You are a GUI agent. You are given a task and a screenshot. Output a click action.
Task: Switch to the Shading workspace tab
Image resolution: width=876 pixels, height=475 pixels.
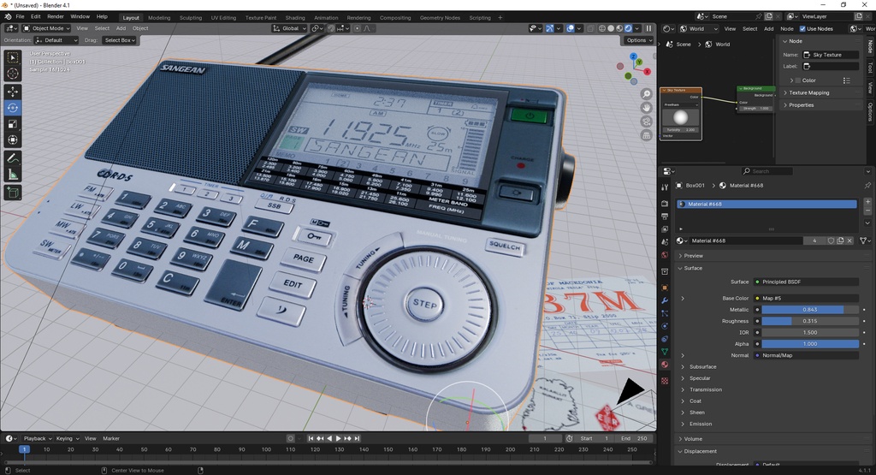pyautogui.click(x=294, y=17)
